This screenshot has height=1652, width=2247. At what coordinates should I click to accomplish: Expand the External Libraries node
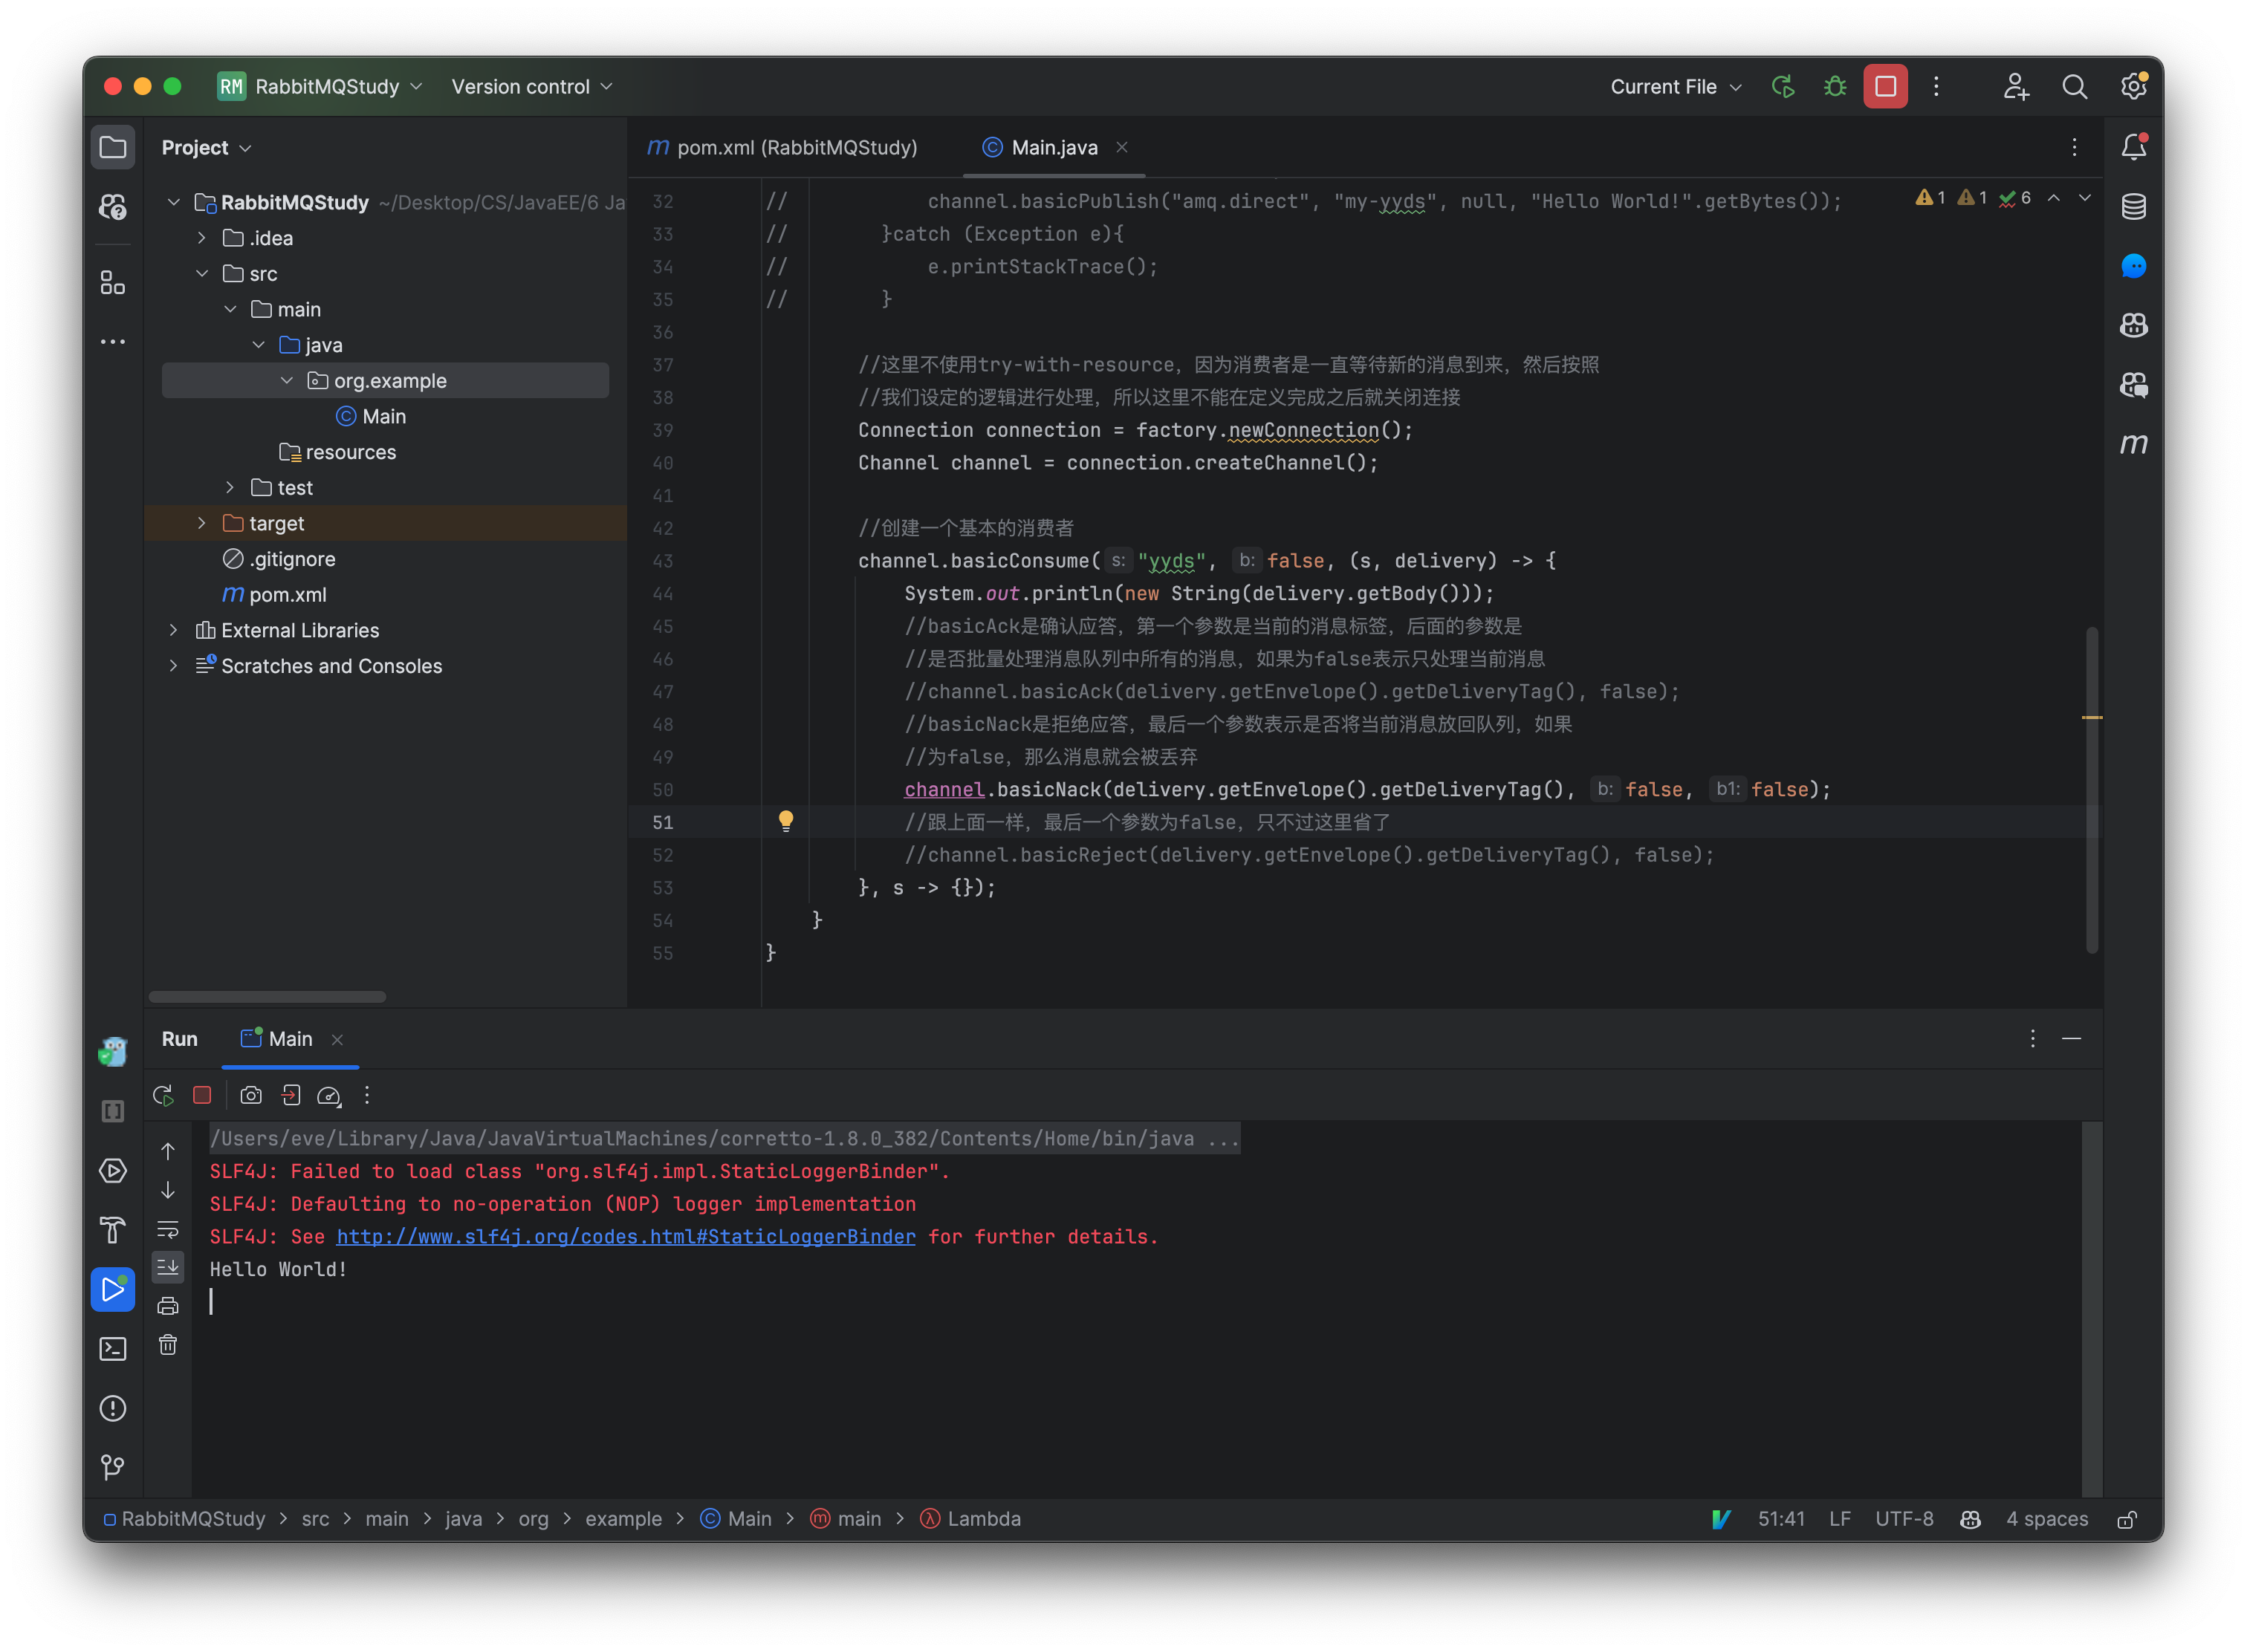point(174,630)
